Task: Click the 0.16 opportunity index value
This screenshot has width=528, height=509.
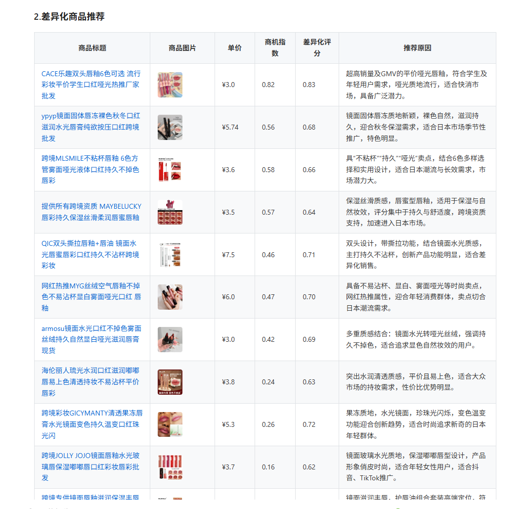Action: tap(268, 467)
